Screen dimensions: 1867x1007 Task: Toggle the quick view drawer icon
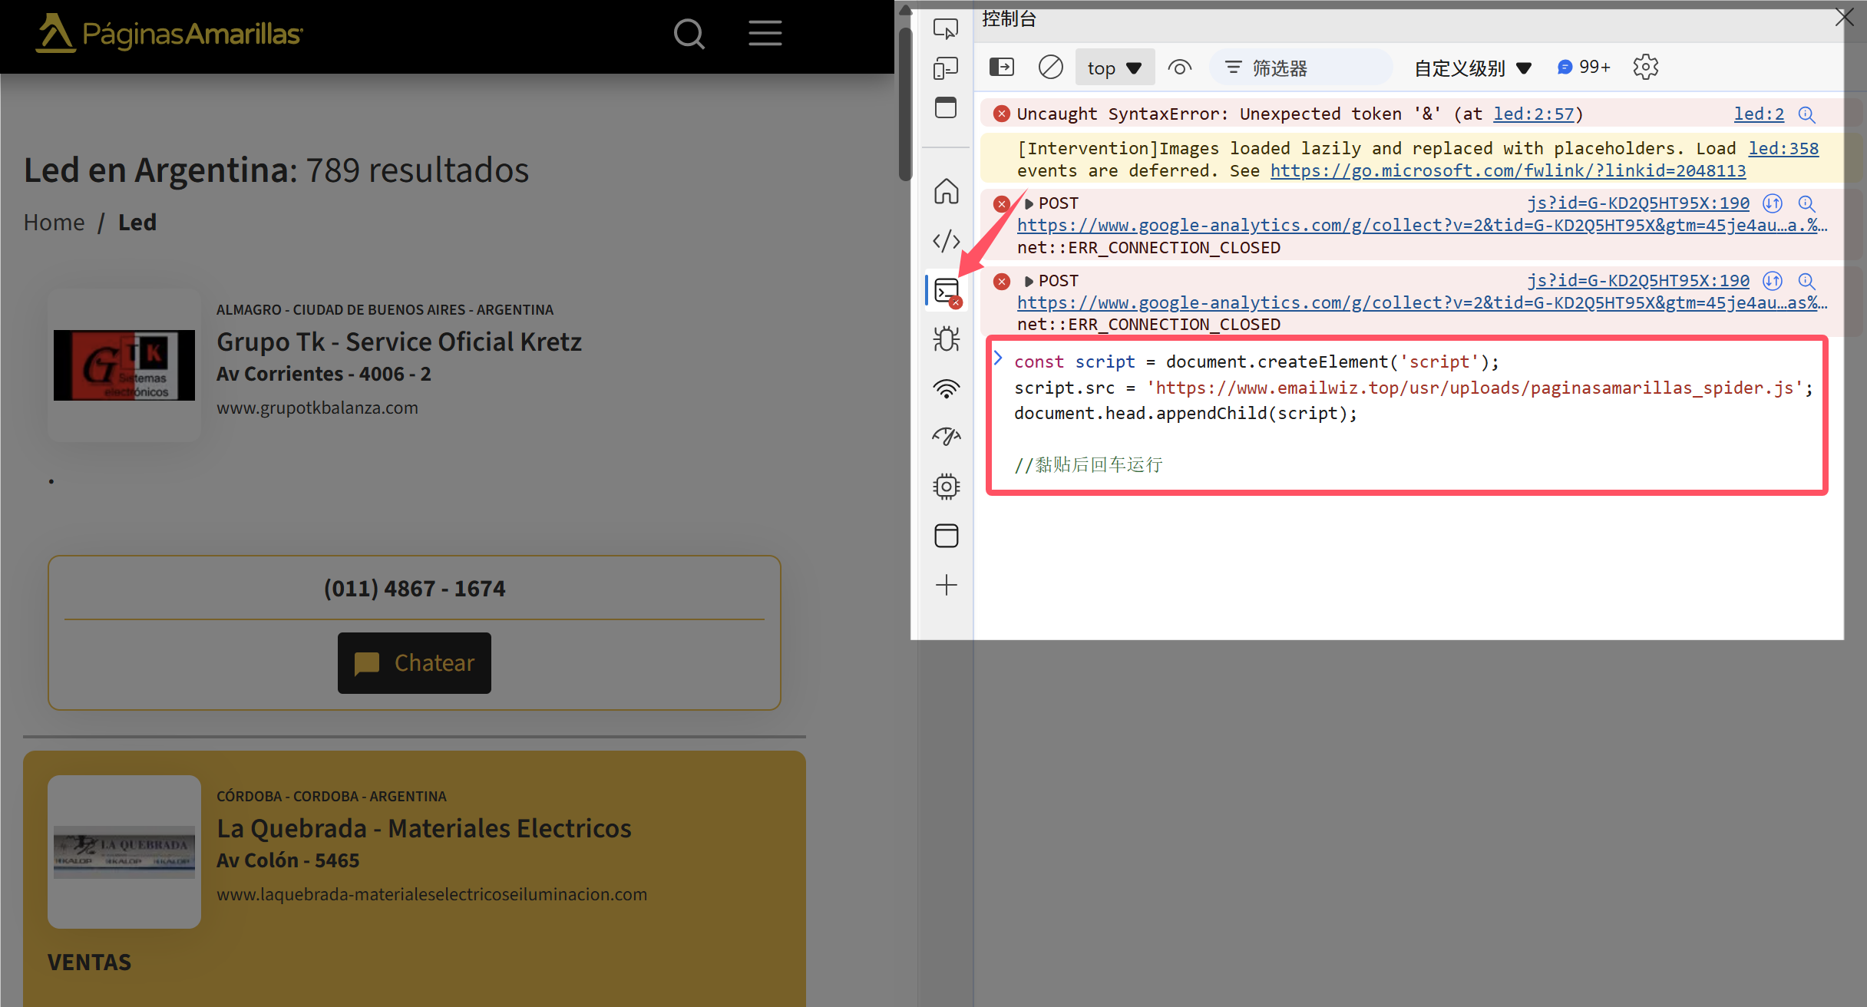coord(946,107)
